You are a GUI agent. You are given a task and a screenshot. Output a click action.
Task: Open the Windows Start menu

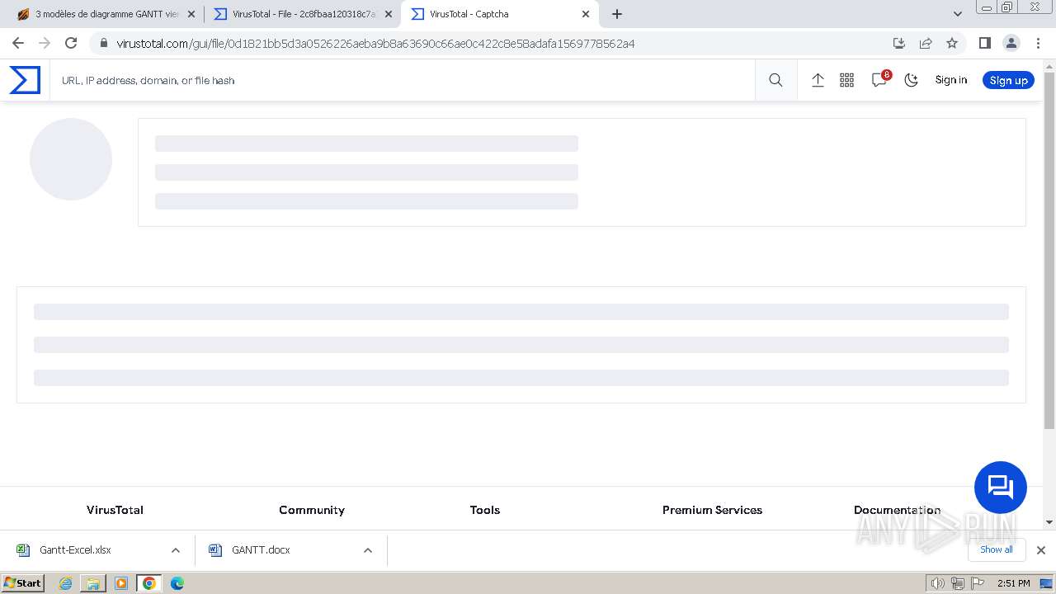pos(23,582)
